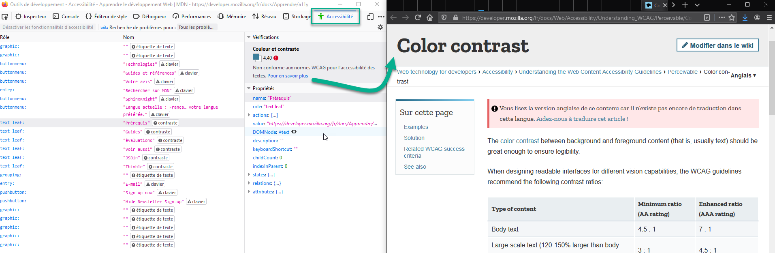This screenshot has width=775, height=253.
Task: Open a new tab with the plus button
Action: (685, 5)
